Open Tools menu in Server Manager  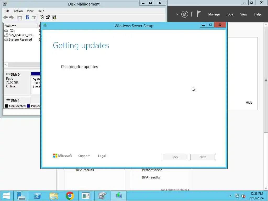coord(230,14)
